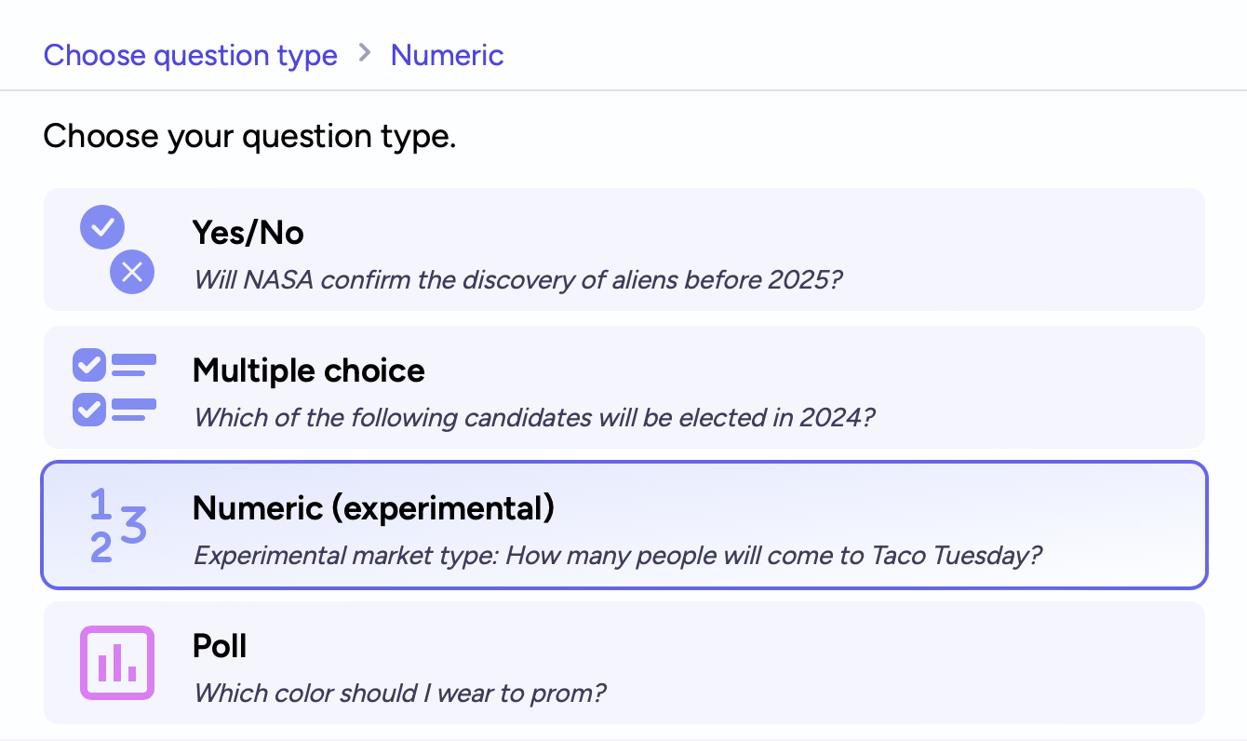Screen dimensions: 1247x741
Task: Click the 'Choose your question type.' heading
Action: [x=249, y=137]
